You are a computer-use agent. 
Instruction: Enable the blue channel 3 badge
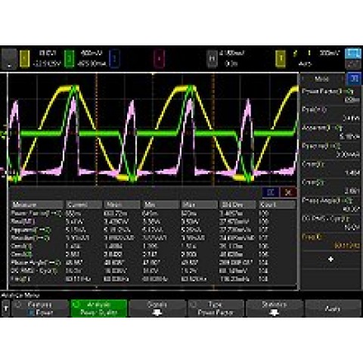point(114,59)
